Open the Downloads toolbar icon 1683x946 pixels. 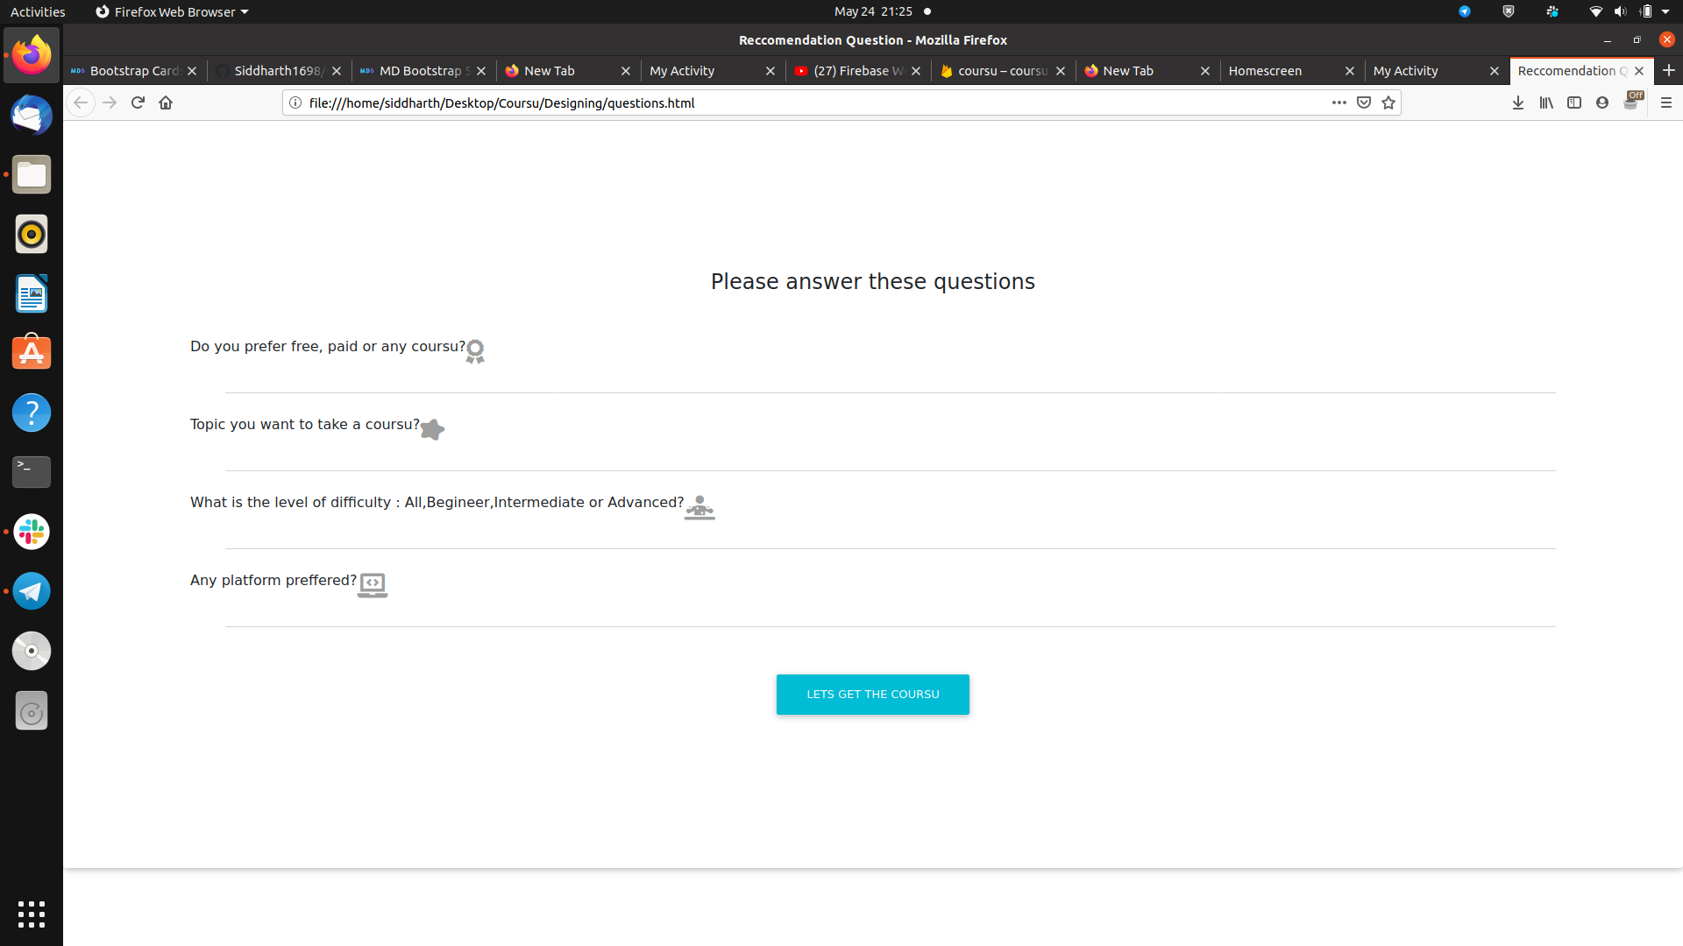click(1518, 102)
